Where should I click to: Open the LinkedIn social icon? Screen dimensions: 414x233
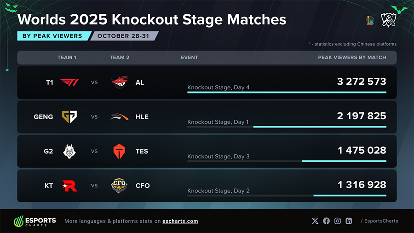349,221
